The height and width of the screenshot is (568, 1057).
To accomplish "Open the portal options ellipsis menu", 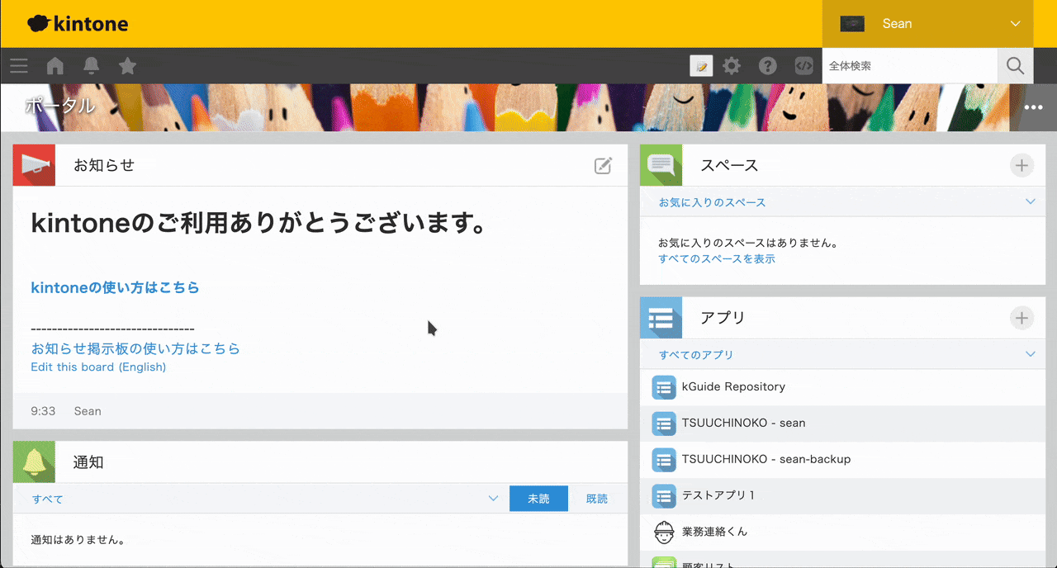I will coord(1035,107).
